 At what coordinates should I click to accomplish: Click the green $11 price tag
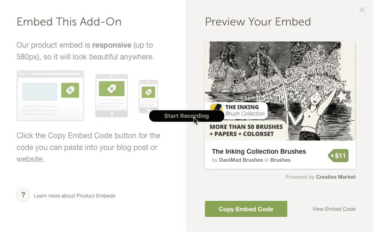pos(338,156)
